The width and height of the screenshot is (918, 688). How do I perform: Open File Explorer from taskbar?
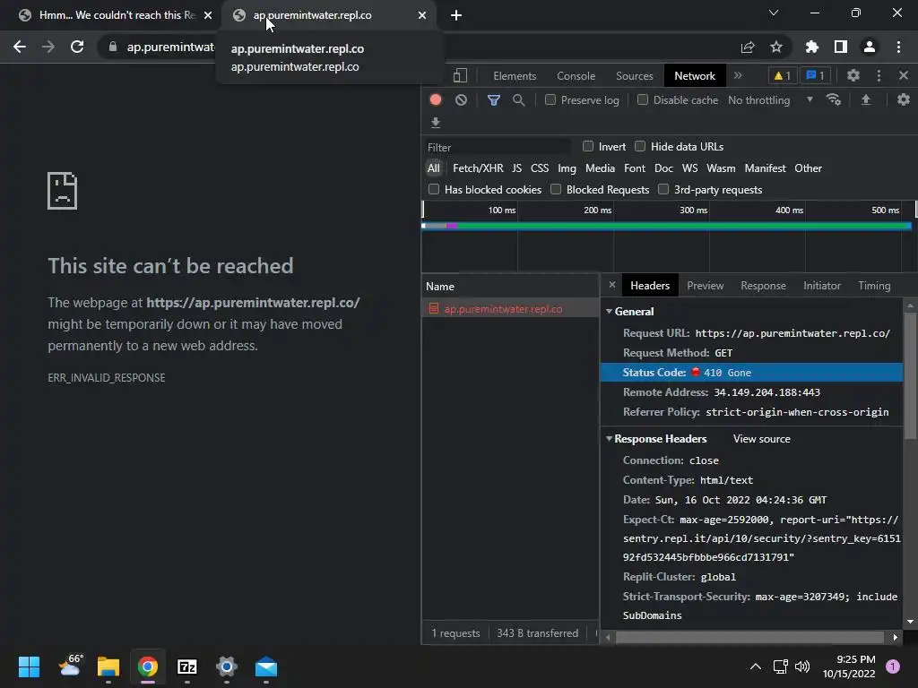(108, 666)
